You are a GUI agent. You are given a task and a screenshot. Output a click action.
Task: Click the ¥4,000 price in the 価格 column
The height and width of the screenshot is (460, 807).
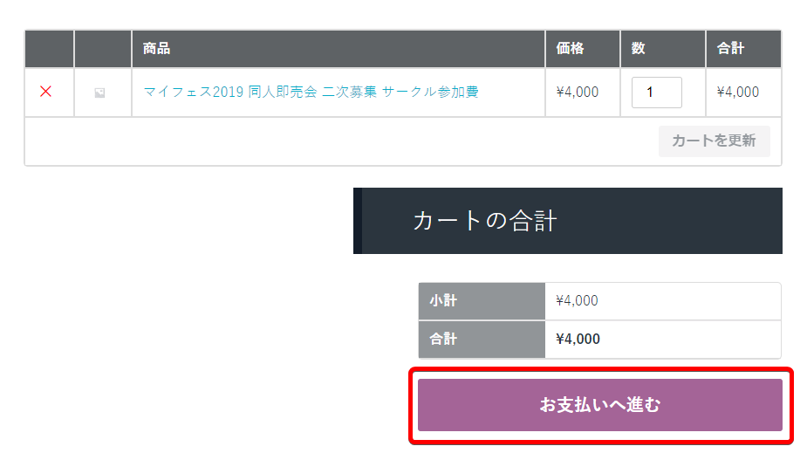[577, 92]
